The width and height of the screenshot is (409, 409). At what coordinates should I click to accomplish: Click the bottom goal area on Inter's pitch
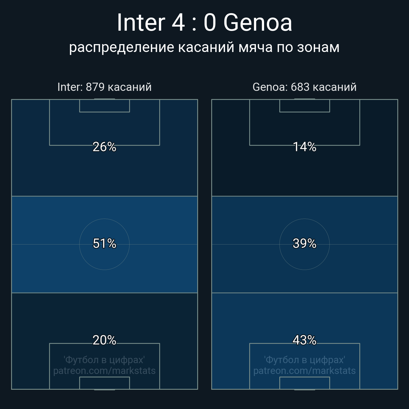coord(104,383)
